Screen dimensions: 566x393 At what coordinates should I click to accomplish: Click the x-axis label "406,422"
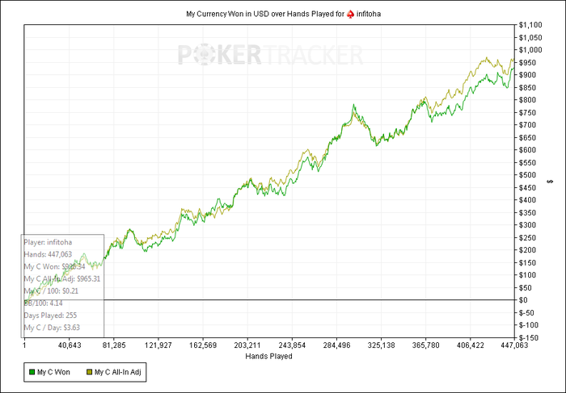point(471,345)
